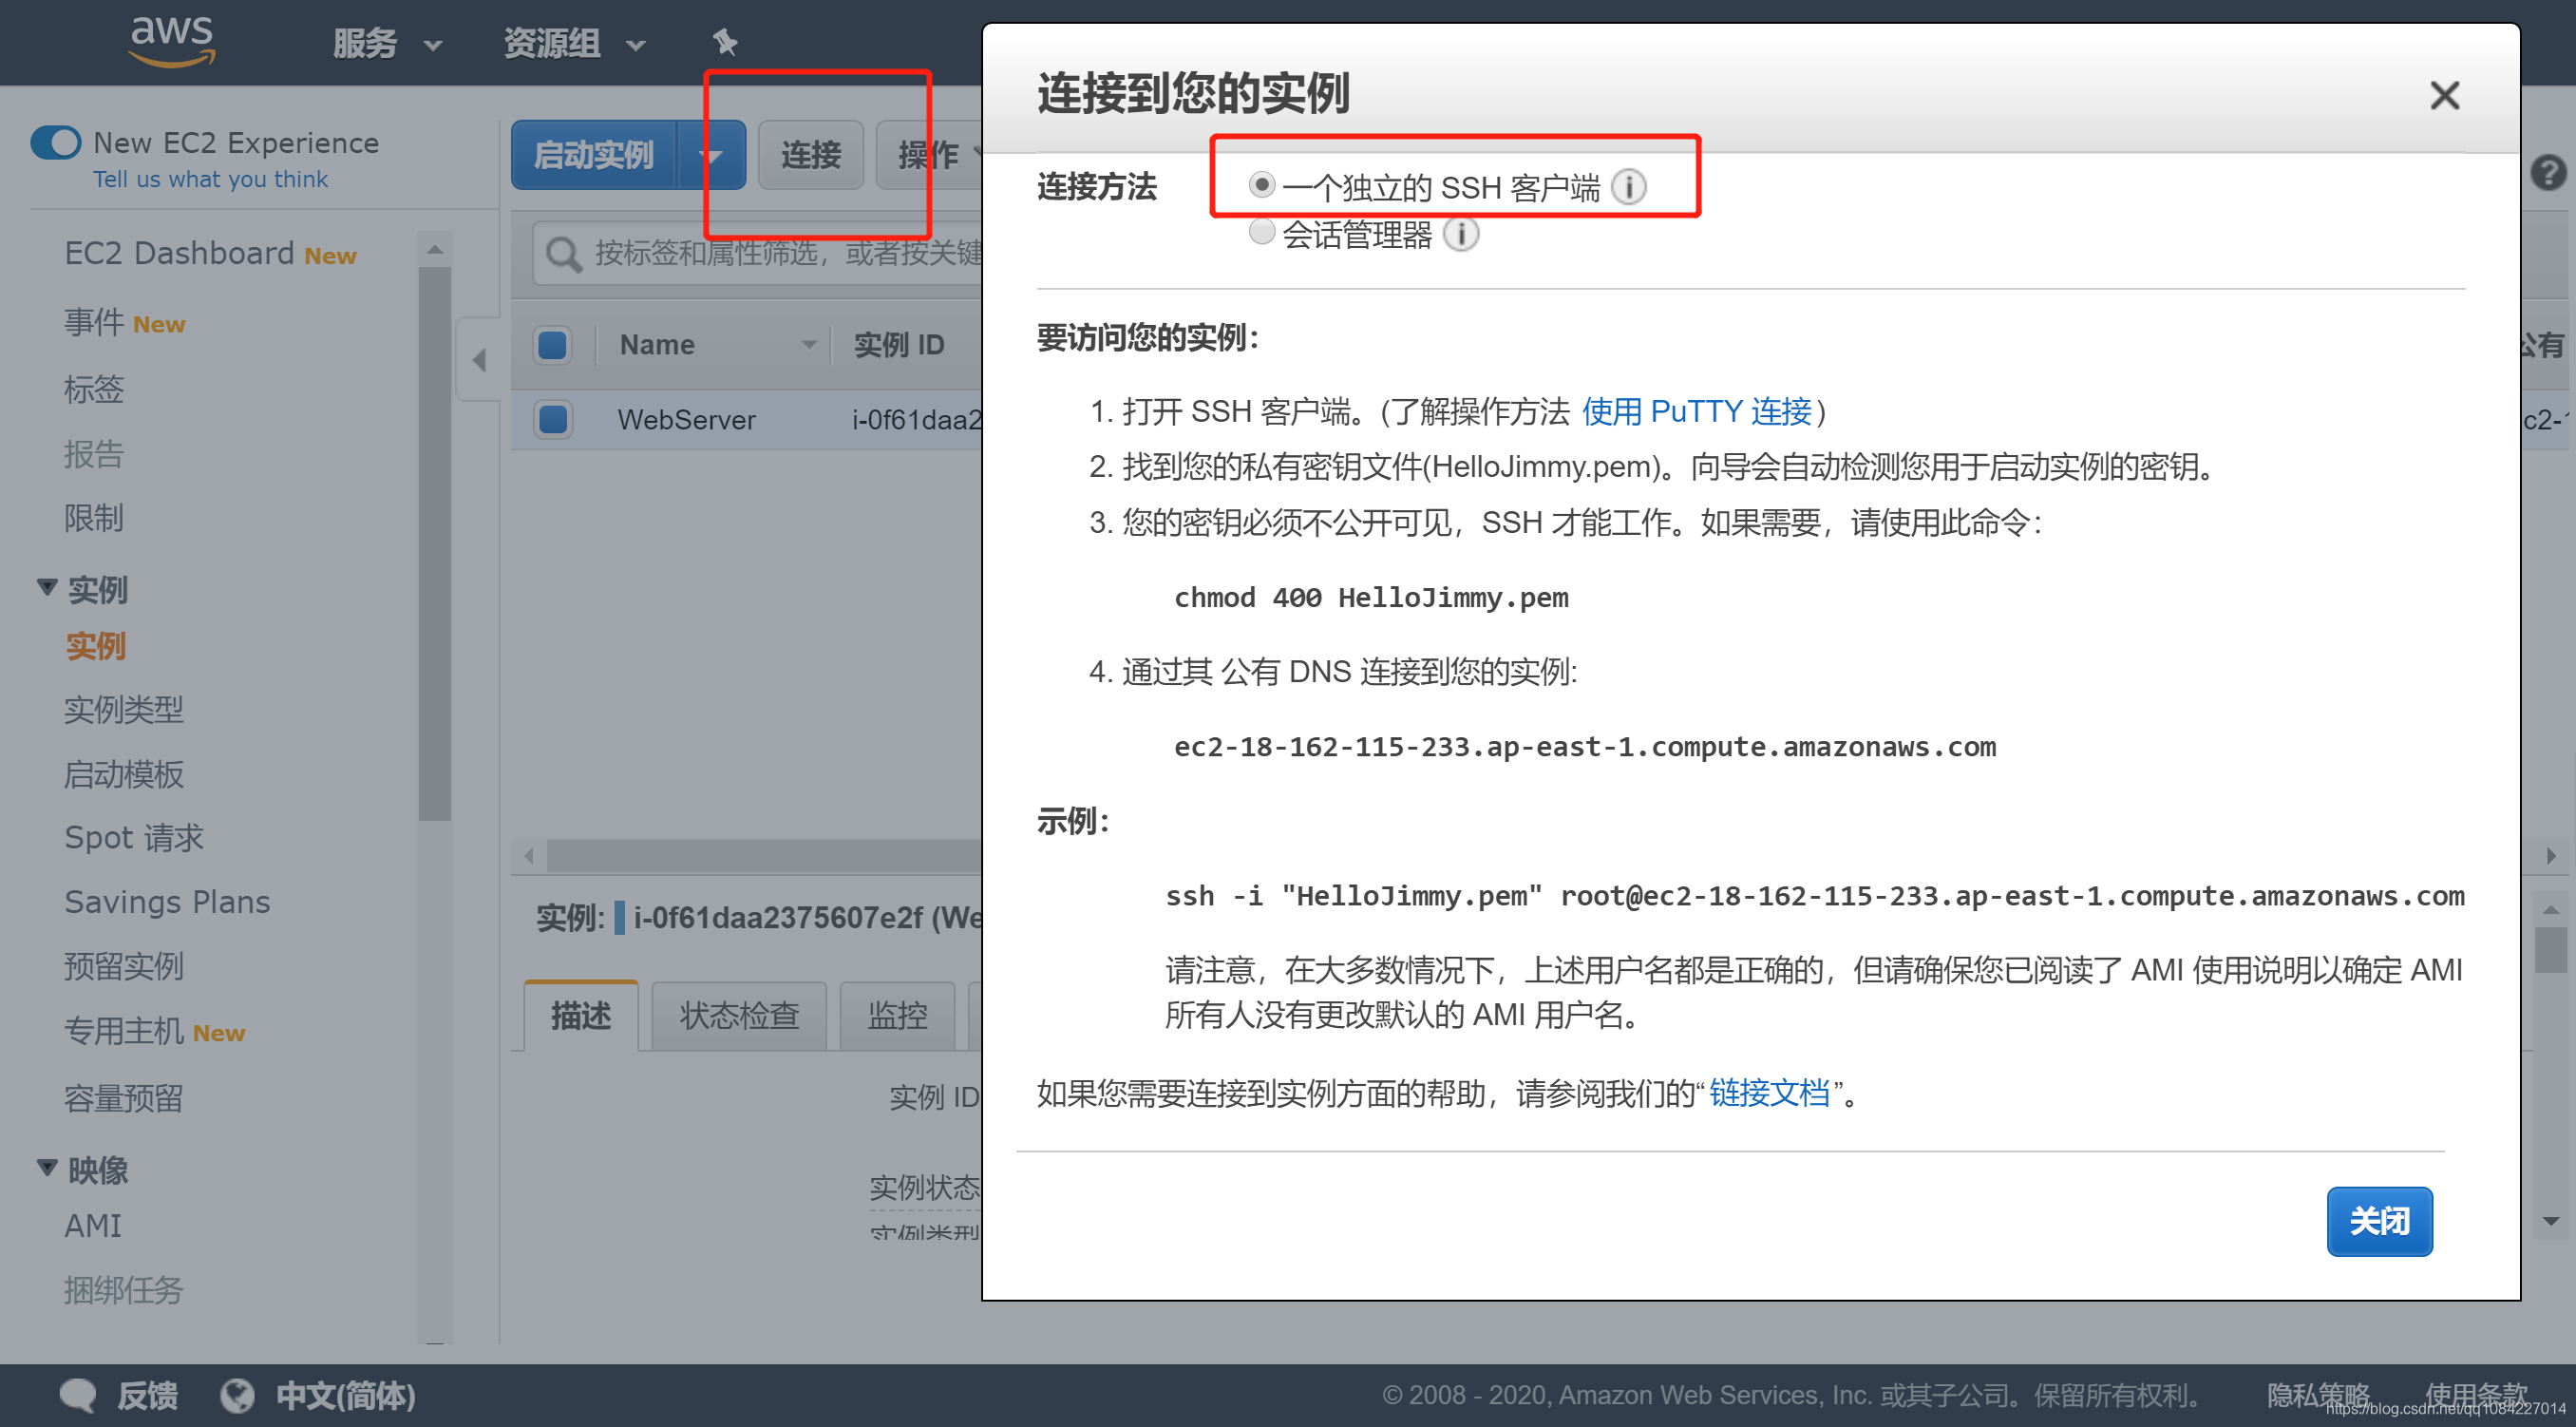Viewport: 2576px width, 1427px height.
Task: Toggle the New EC2 Experience switch
Action: [x=56, y=143]
